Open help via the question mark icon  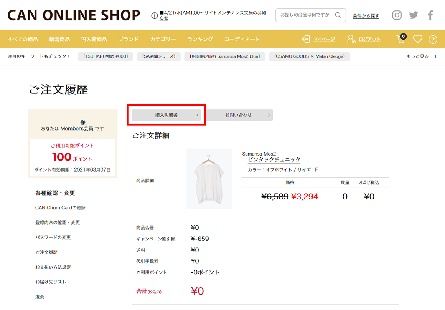tap(433, 39)
